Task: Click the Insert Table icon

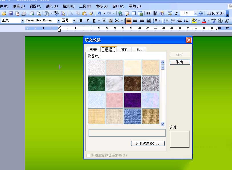Action: (134, 13)
